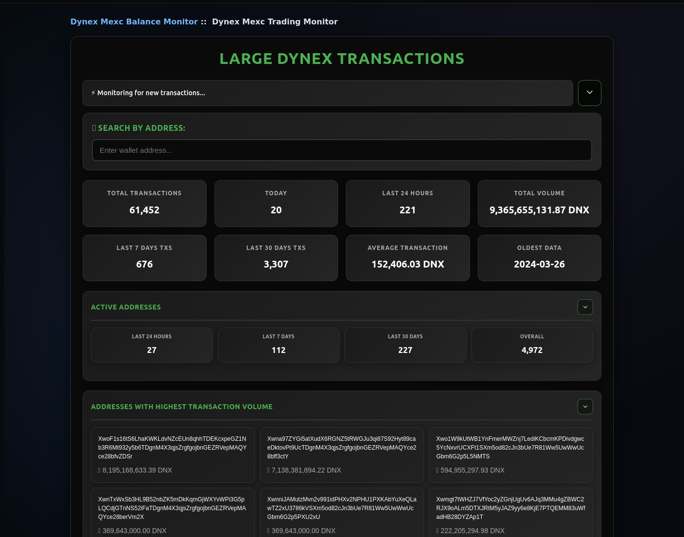Click the Large Dynex Transactions heading
This screenshot has height=537, width=684.
click(342, 59)
